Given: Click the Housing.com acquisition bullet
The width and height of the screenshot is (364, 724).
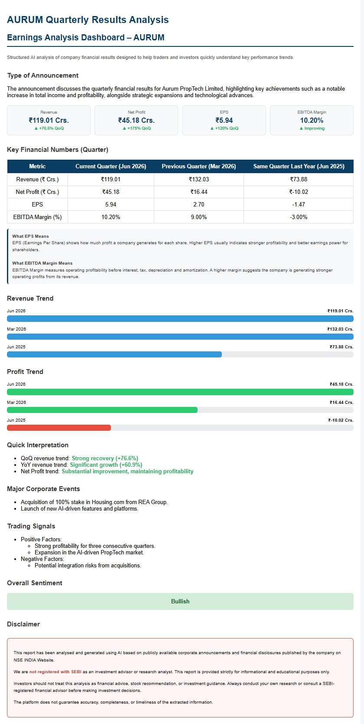Looking at the screenshot, I should click(x=94, y=502).
